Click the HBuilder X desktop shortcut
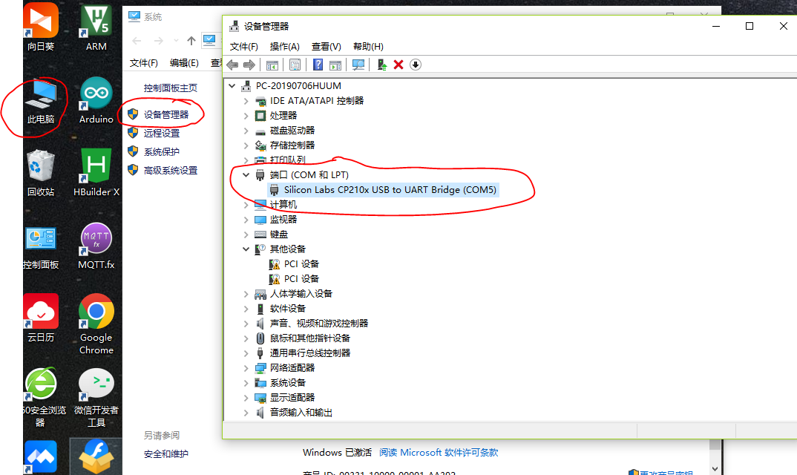797x475 pixels. click(96, 173)
